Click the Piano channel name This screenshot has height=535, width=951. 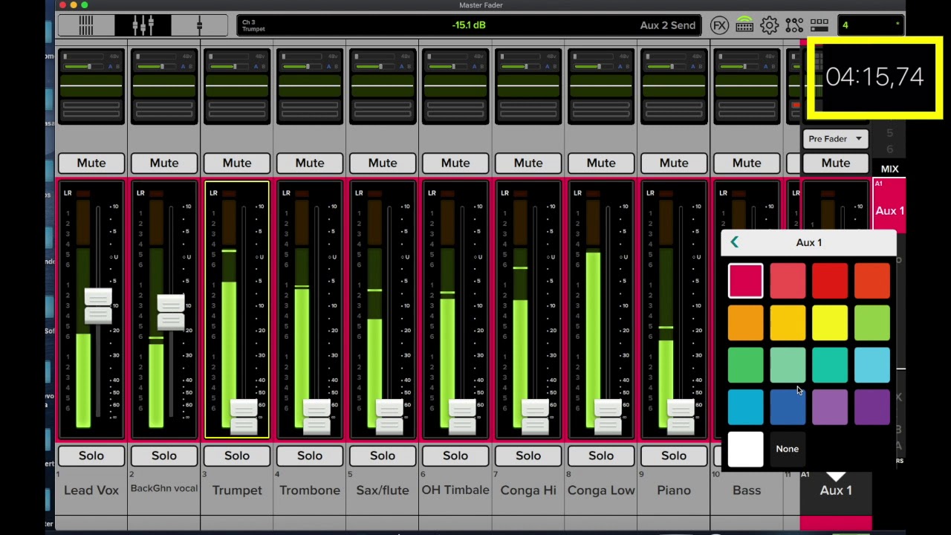tap(674, 490)
